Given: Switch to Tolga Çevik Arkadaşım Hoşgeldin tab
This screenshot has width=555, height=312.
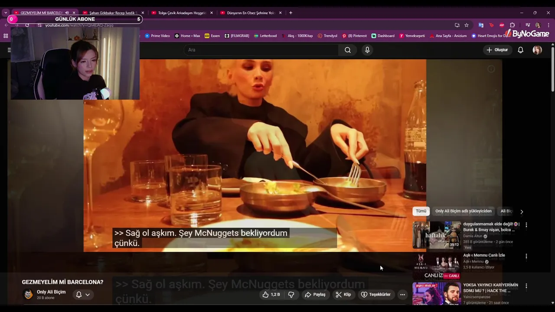Looking at the screenshot, I should click(x=182, y=13).
